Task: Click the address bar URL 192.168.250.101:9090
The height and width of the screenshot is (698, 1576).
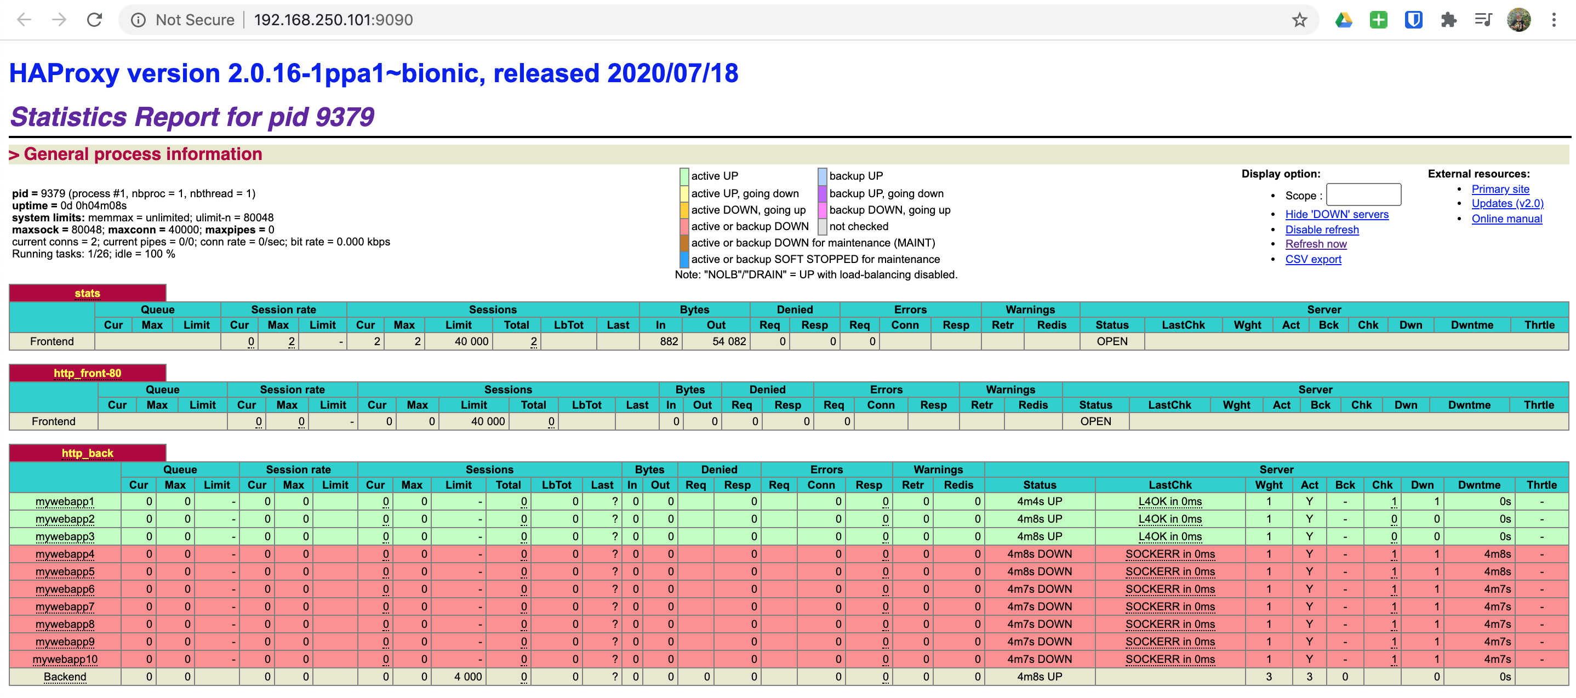Action: [333, 20]
